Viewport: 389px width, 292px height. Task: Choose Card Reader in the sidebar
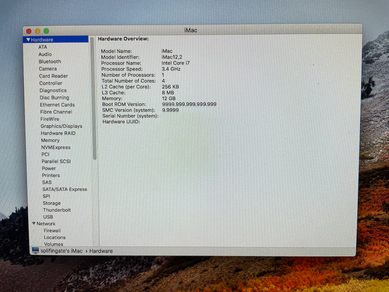coord(53,76)
